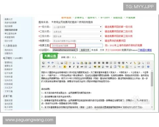The width and height of the screenshot is (159, 127).
Task: Click the Insert Image picture icon
Action: [x=127, y=67]
